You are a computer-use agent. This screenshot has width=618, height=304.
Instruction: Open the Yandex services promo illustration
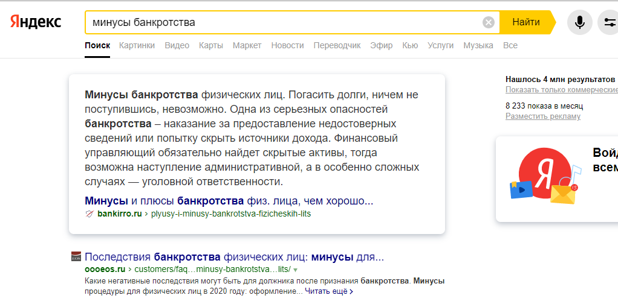tap(545, 176)
